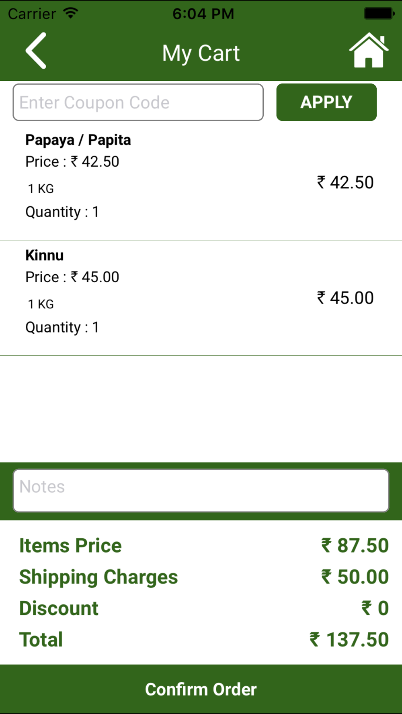Open the home screen via house icon

click(x=369, y=50)
